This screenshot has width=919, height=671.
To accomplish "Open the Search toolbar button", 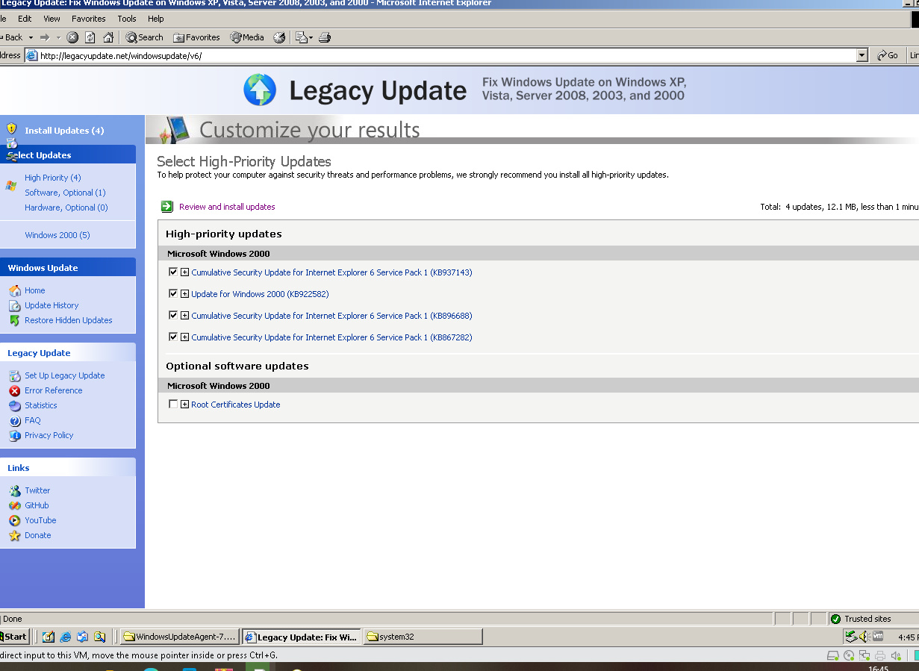I will coord(144,37).
